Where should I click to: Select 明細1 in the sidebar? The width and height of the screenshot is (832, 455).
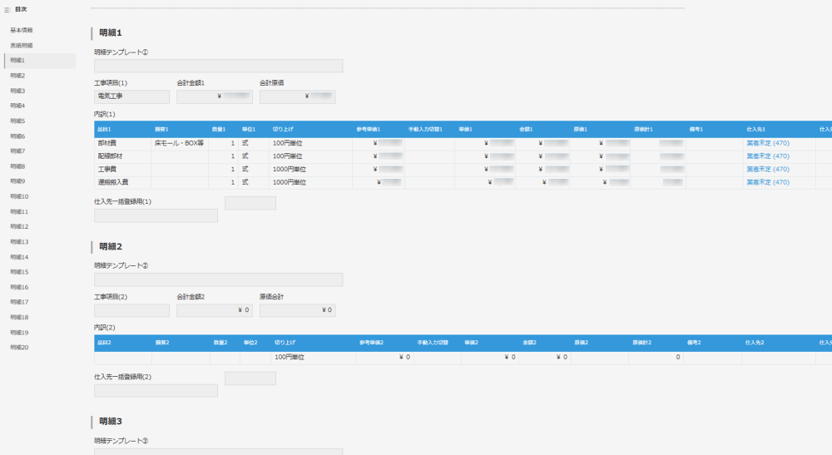click(40, 61)
